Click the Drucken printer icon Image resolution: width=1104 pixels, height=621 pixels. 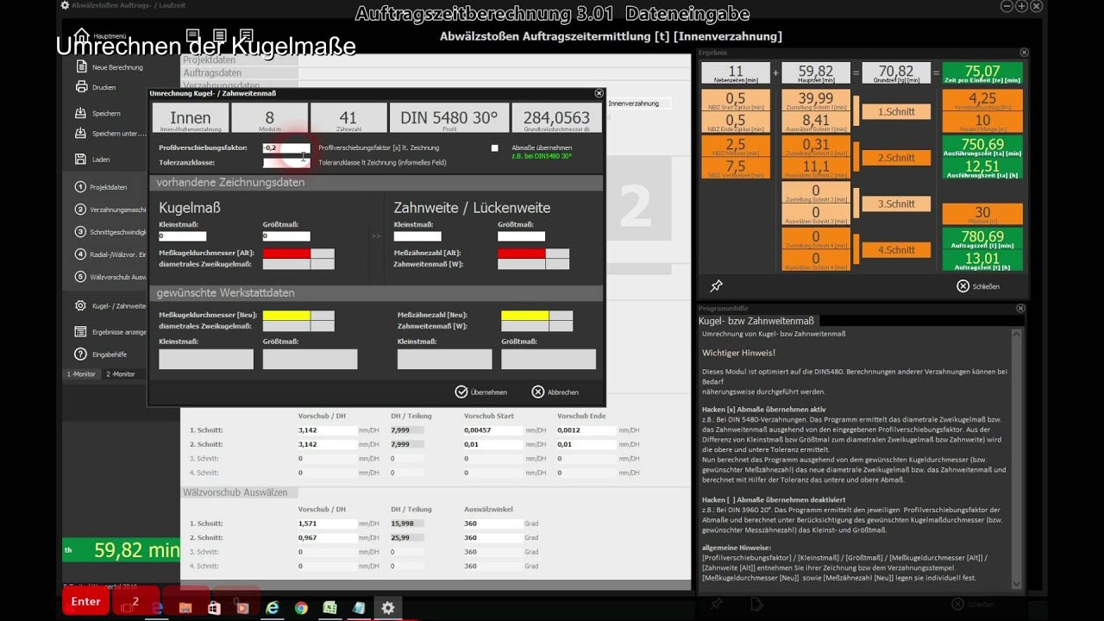click(x=81, y=87)
